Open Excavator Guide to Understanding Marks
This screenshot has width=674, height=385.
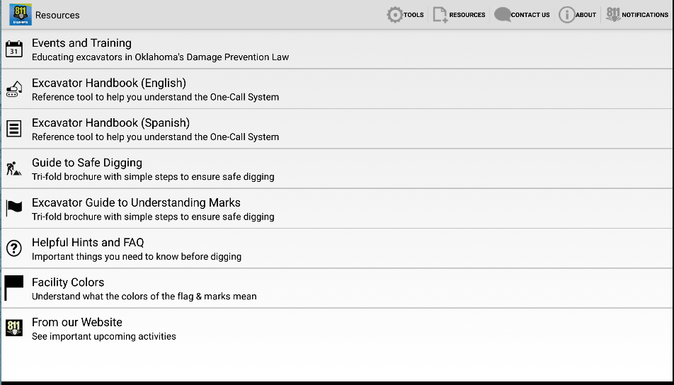click(136, 202)
